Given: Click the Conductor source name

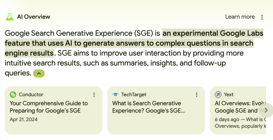Looking at the screenshot, I should [31, 95].
